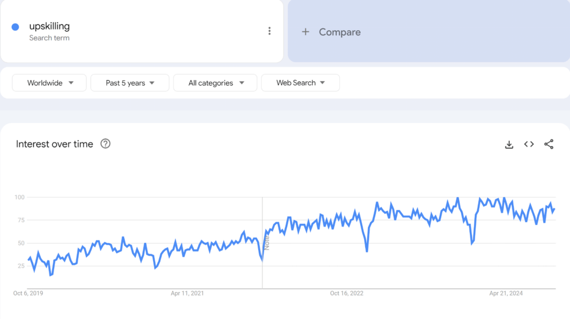Open the Web Search type dropdown
The width and height of the screenshot is (570, 319).
click(300, 83)
